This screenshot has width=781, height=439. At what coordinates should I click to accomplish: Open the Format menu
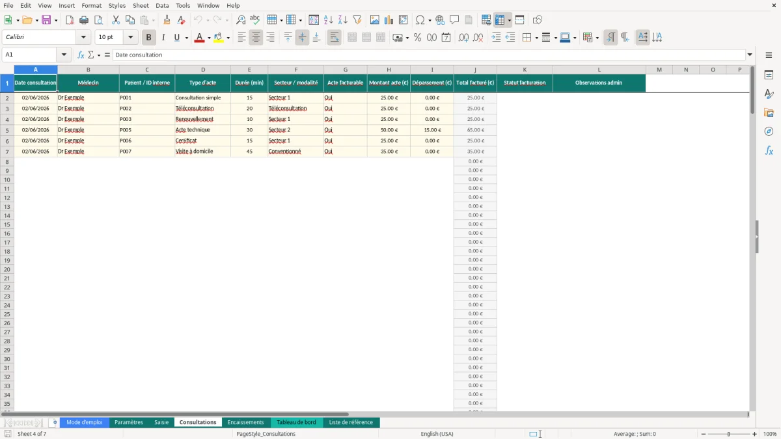[92, 5]
